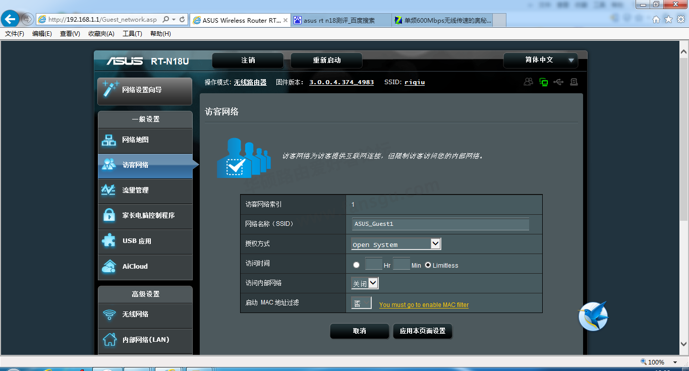Click the Hr access time input field
689x371 pixels.
[373, 264]
